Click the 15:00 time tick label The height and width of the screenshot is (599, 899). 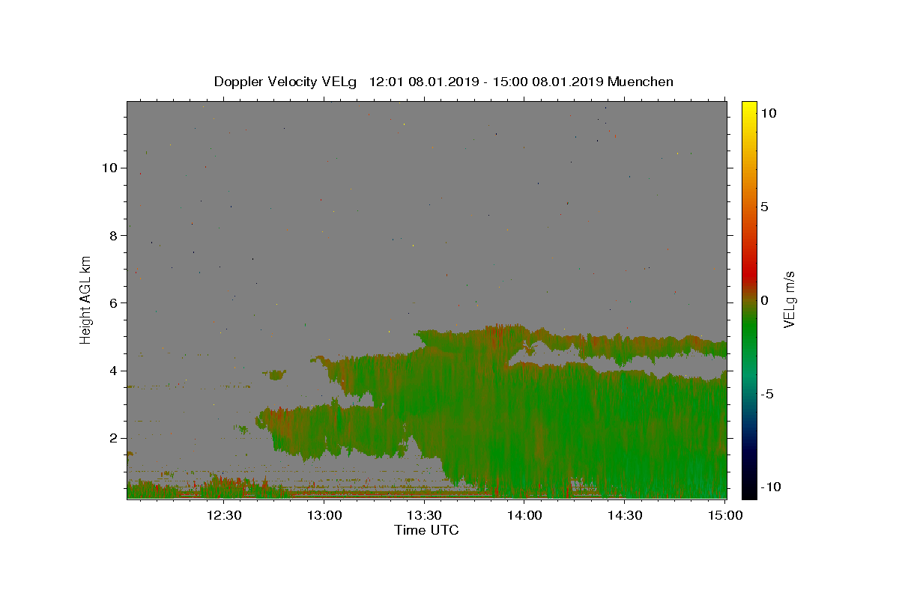click(724, 516)
